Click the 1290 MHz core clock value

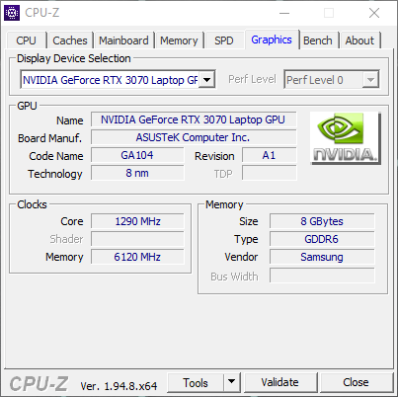[x=137, y=221]
